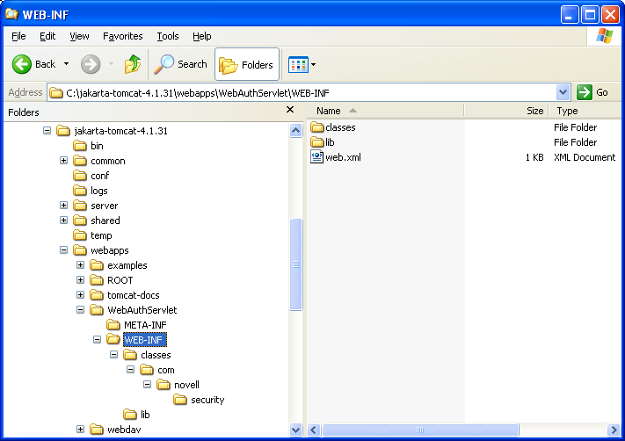Click folder tree scroll down arrow
Viewport: 625px width, 441px height.
point(295,430)
